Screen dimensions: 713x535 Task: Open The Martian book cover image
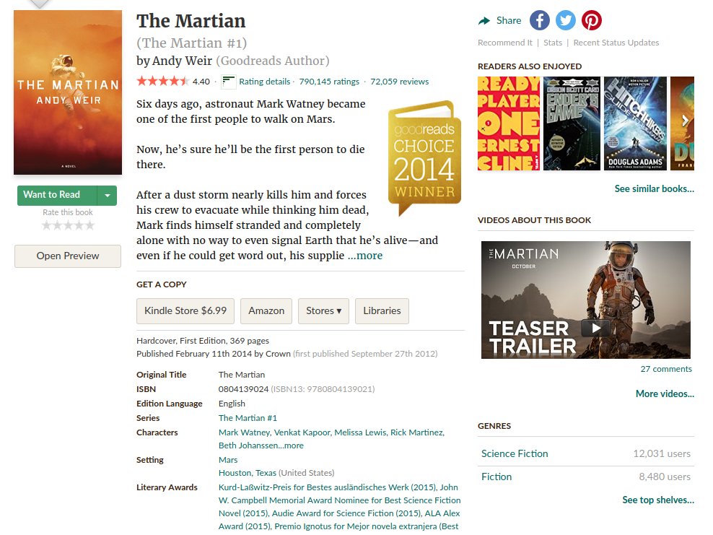point(68,92)
